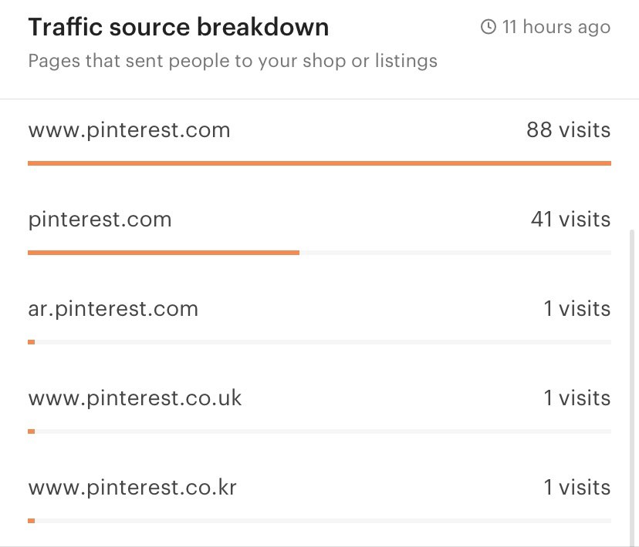
Task: Click the progress bar under www.pinterest.co.uk
Action: [319, 431]
